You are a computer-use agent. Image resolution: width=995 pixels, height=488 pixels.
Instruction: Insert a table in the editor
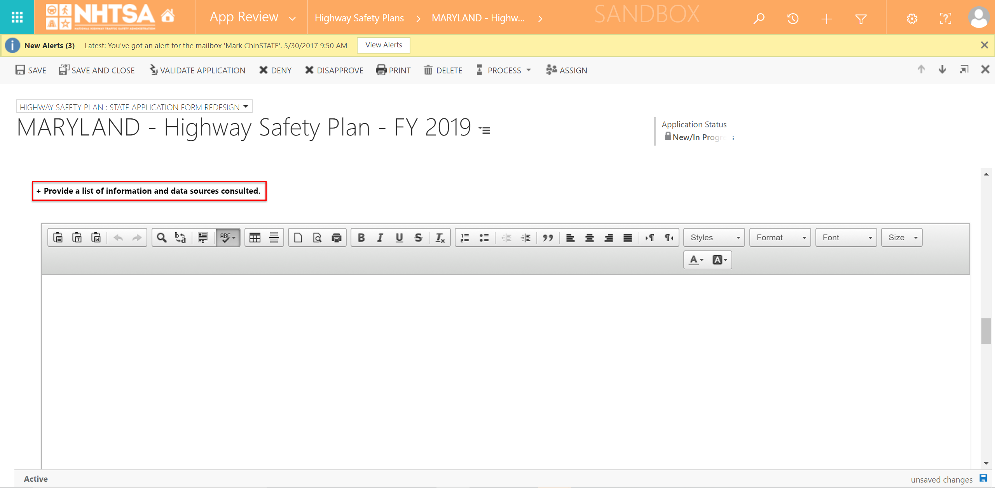(255, 238)
